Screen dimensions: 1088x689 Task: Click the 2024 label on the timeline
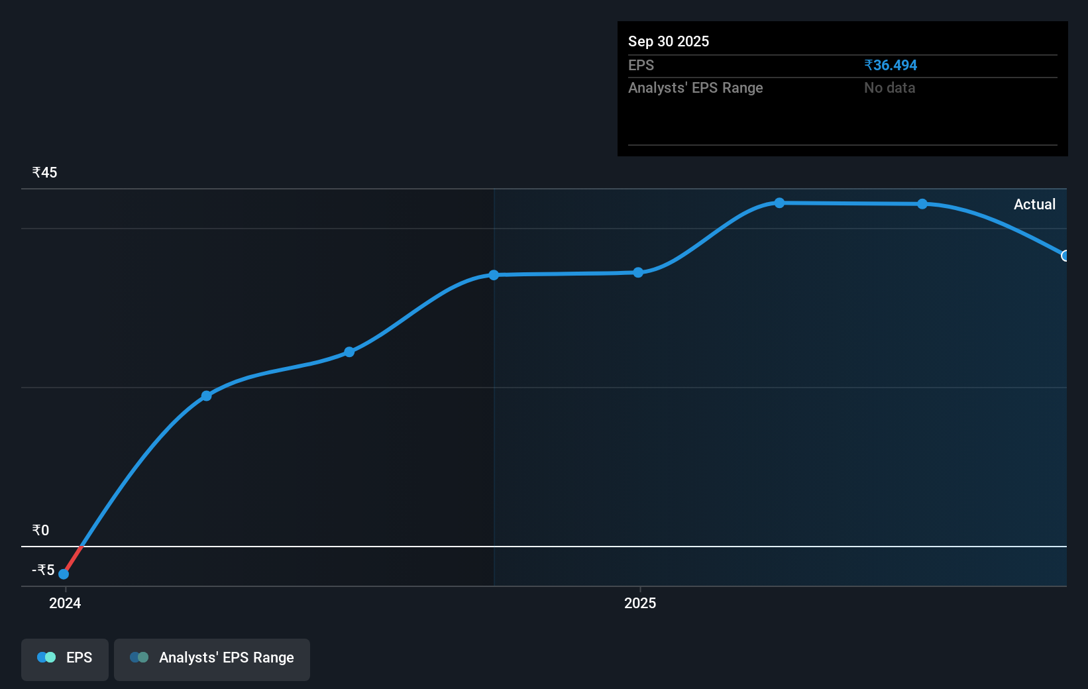click(64, 603)
